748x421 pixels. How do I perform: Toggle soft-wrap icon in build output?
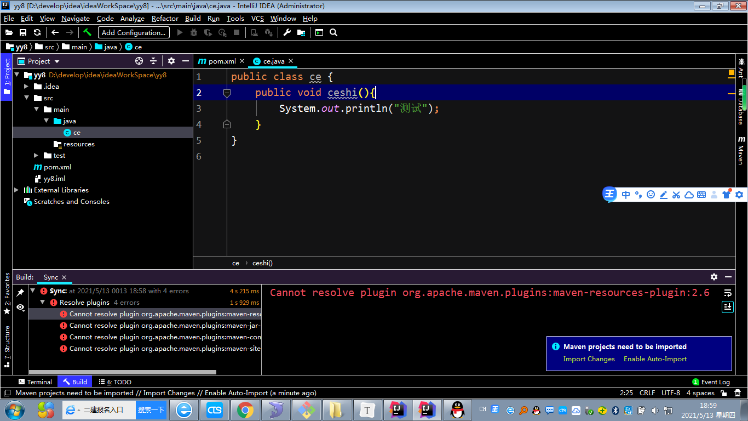tap(728, 293)
